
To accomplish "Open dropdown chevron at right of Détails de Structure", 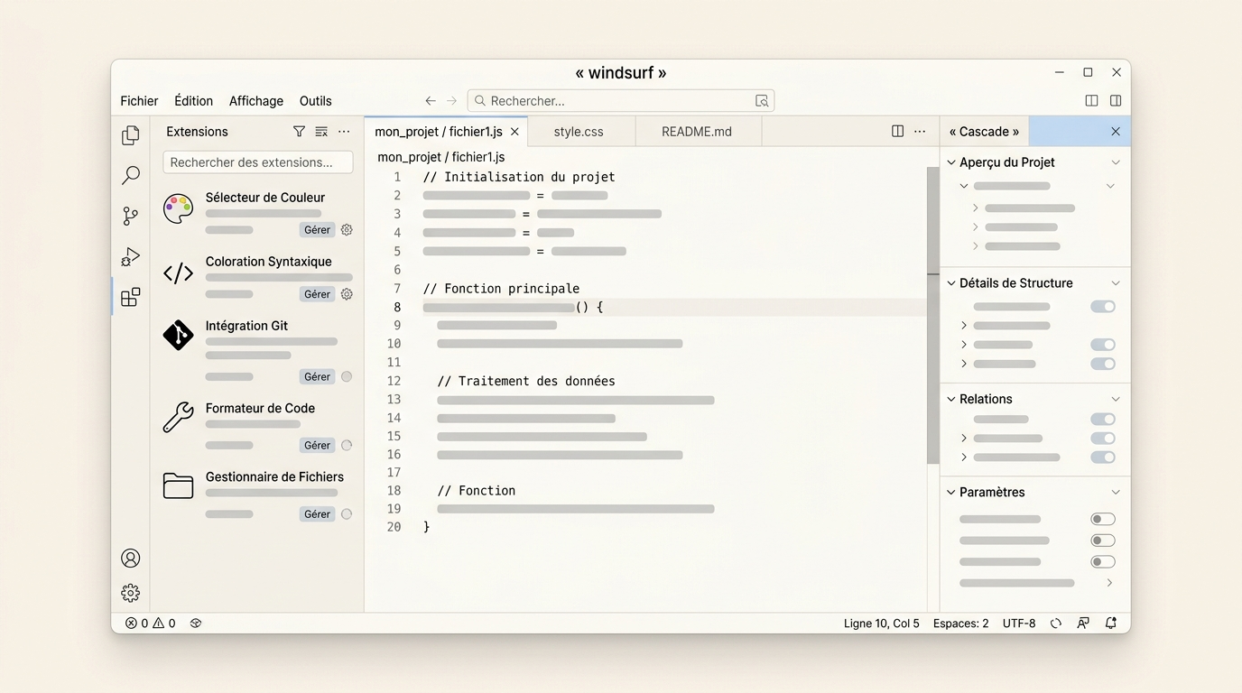I will [x=1116, y=283].
